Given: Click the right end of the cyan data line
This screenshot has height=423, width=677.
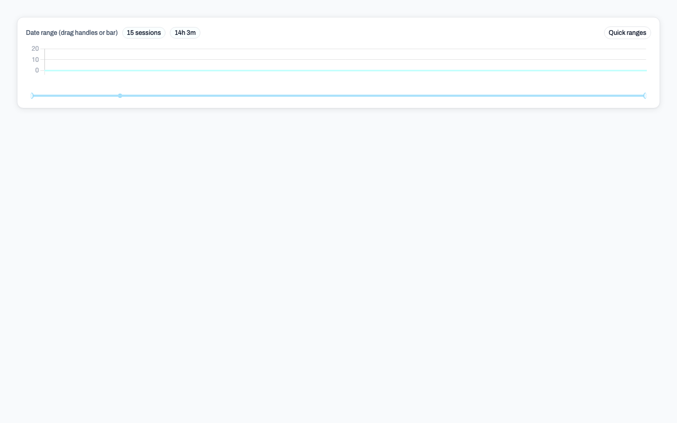Looking at the screenshot, I should pos(644,70).
